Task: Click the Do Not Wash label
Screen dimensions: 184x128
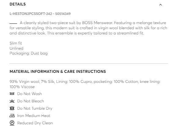Action: click(30, 94)
